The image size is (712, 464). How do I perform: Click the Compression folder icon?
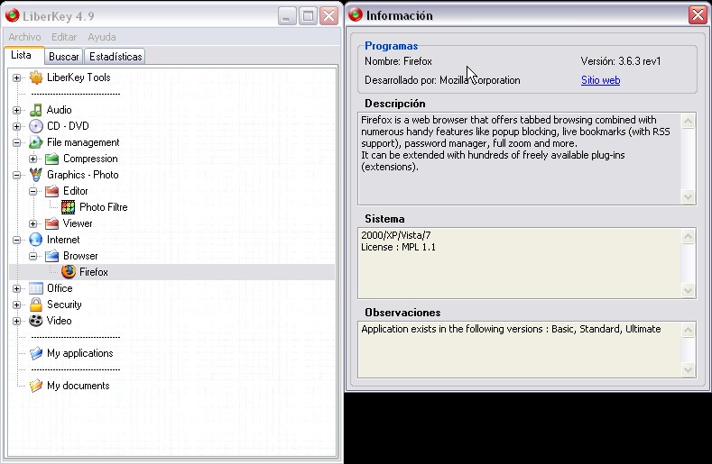[x=51, y=159]
